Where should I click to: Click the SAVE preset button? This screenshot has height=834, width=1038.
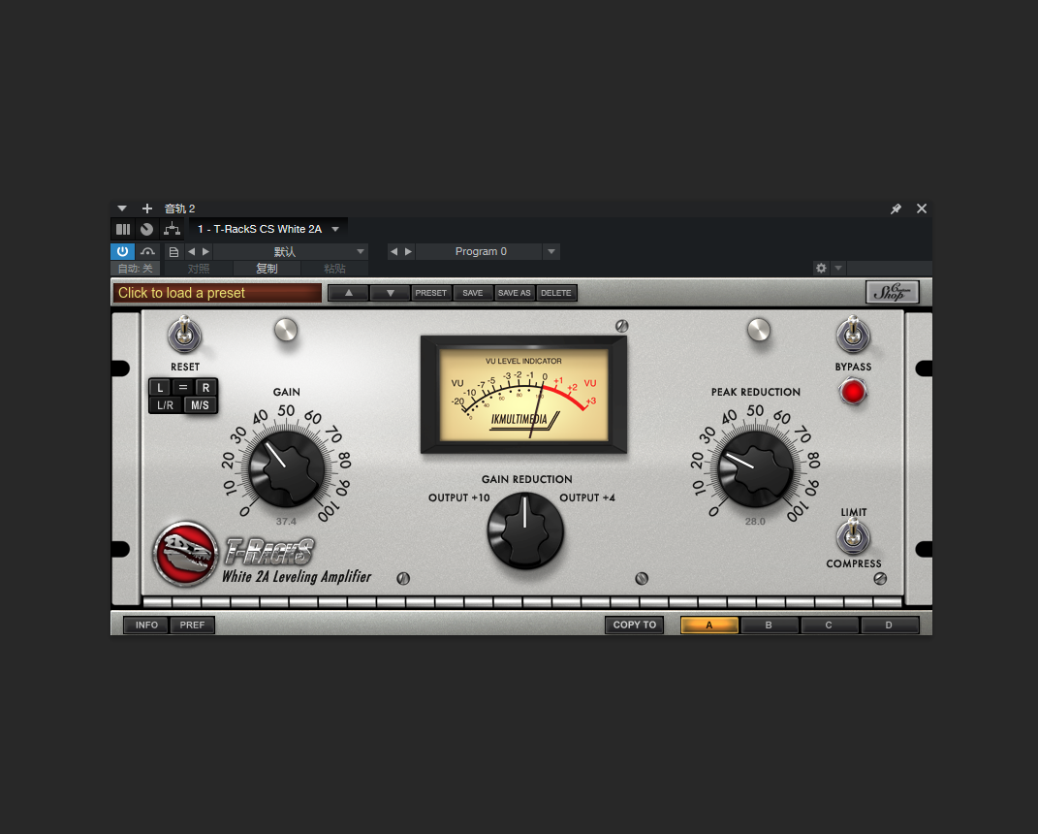[473, 293]
